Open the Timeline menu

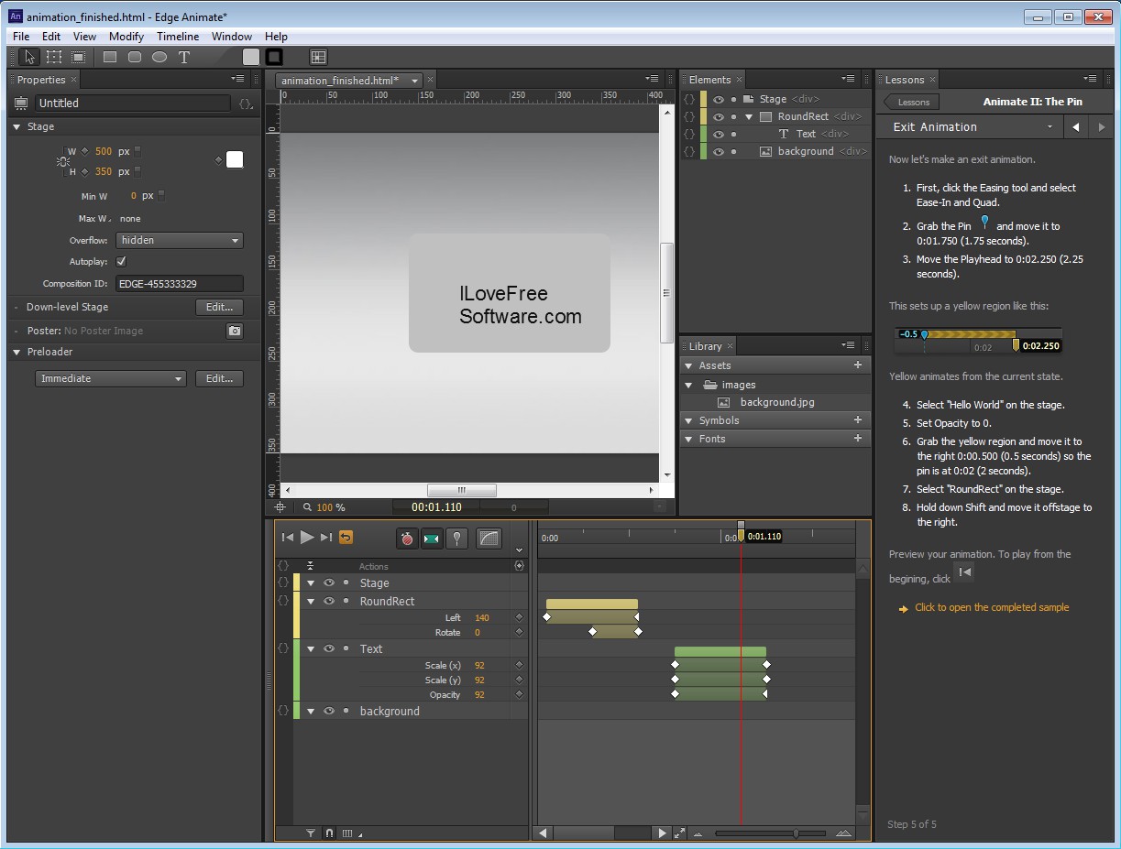178,37
